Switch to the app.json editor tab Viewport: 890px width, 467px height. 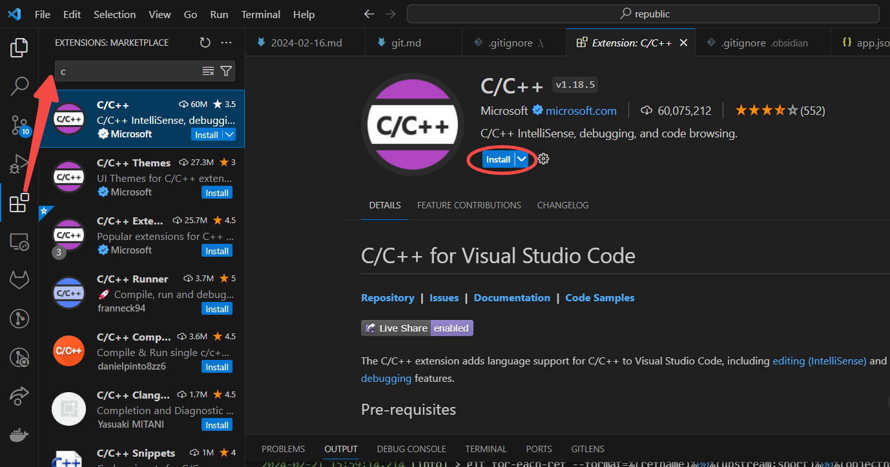(860, 43)
